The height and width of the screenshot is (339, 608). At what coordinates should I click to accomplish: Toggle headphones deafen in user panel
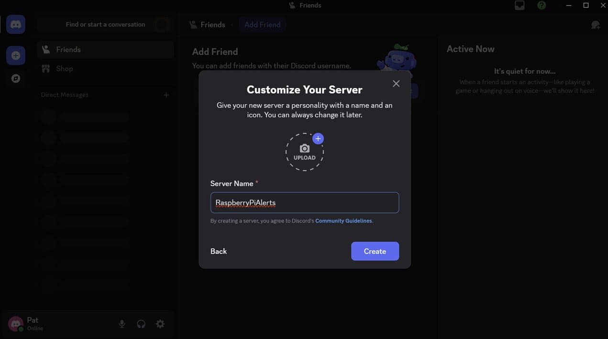[x=141, y=324]
